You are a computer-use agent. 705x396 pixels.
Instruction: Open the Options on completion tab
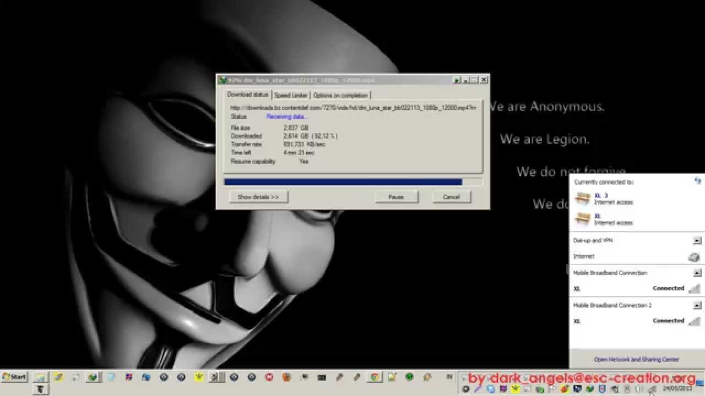[x=340, y=95]
